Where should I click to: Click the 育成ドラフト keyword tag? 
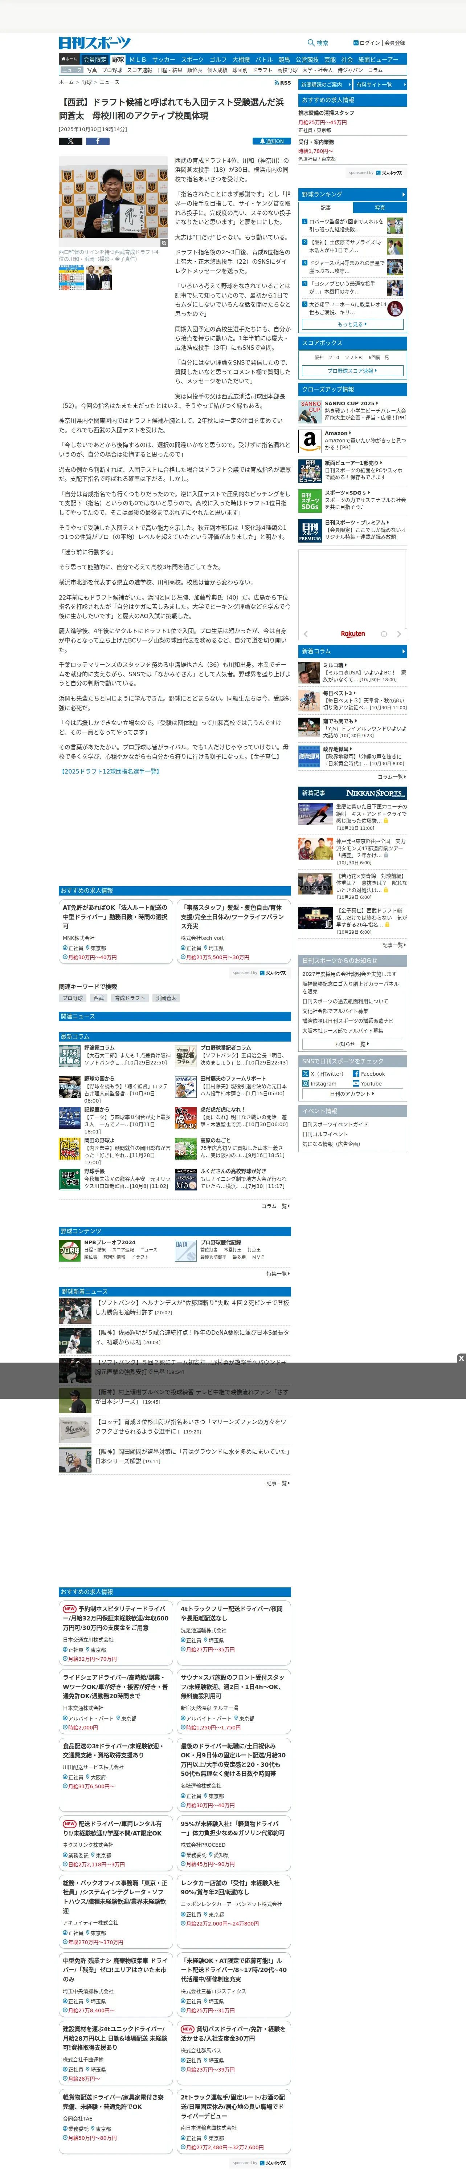point(130,998)
